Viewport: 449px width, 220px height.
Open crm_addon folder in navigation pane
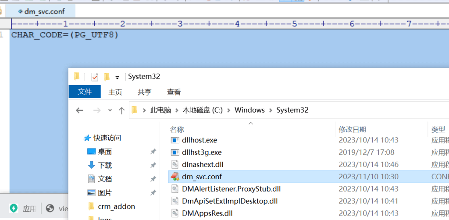[116, 206]
